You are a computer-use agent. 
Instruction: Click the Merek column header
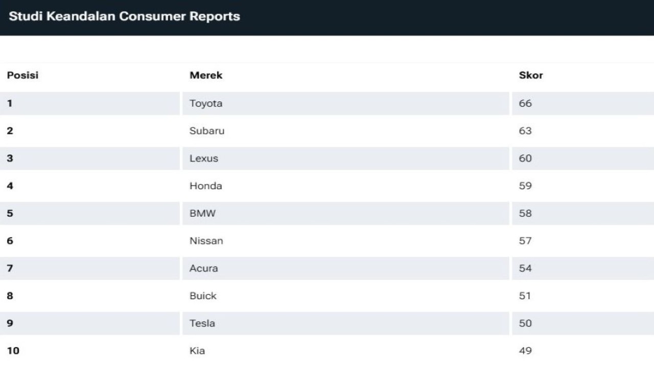[206, 75]
